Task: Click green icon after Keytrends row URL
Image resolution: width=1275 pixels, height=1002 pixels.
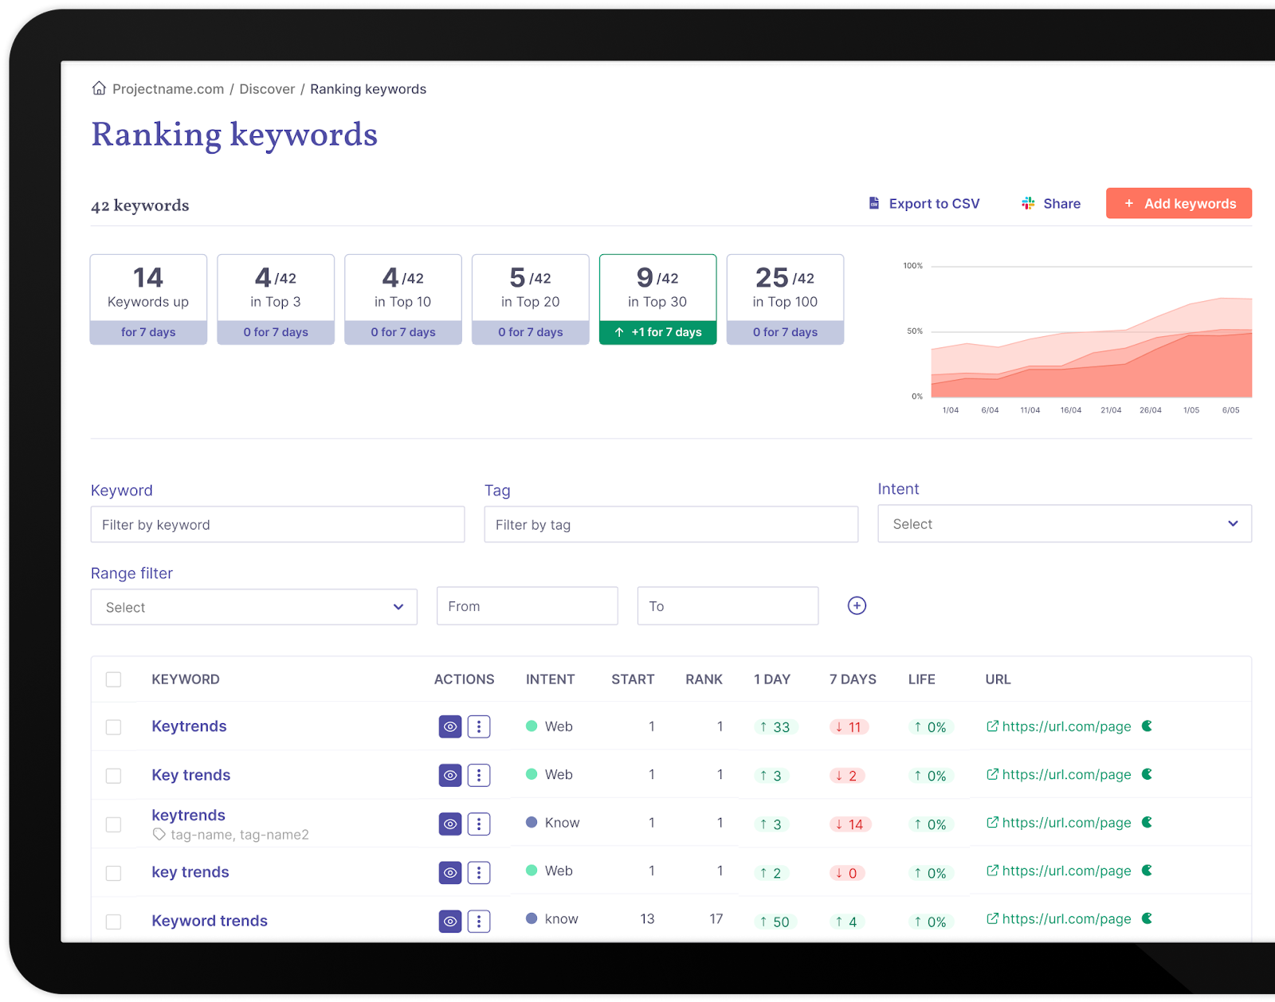Action: point(1147,726)
